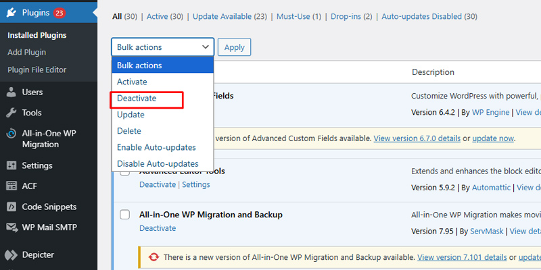Open the Bulk actions dropdown
This screenshot has width=541, height=270.
162,47
